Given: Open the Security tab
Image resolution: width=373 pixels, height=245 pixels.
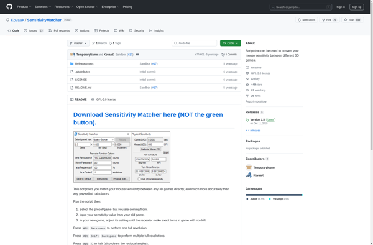Looking at the screenshot, I should [x=137, y=30].
